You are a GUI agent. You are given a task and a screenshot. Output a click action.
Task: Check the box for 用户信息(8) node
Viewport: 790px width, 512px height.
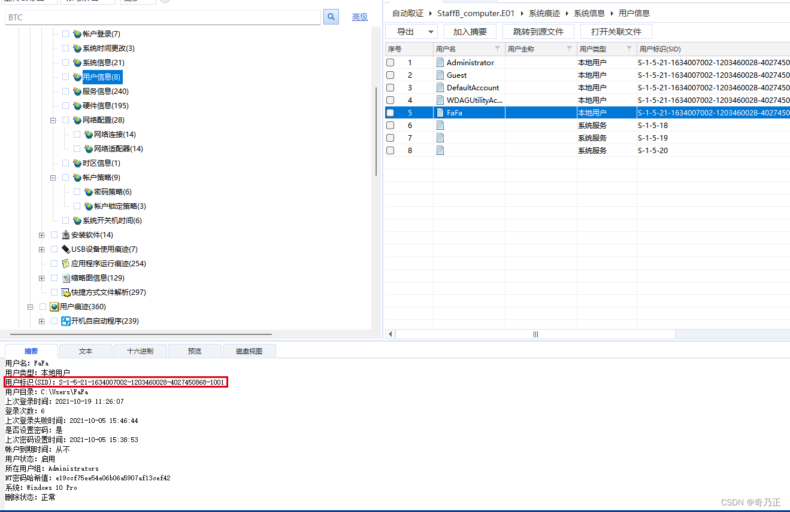66,77
